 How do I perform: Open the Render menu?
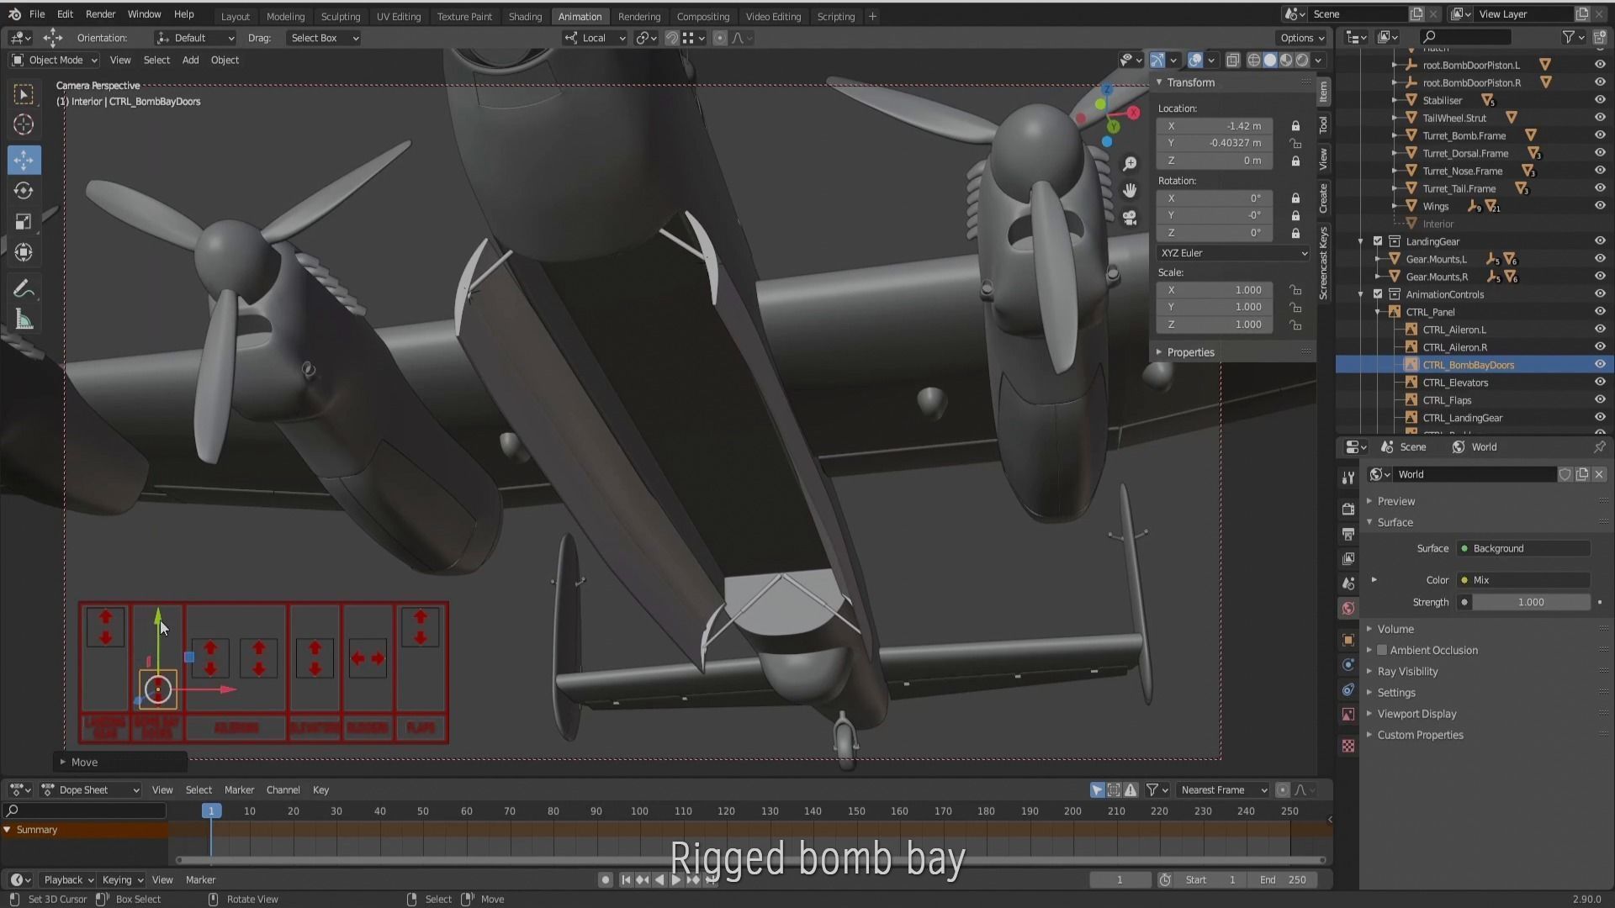click(x=100, y=14)
